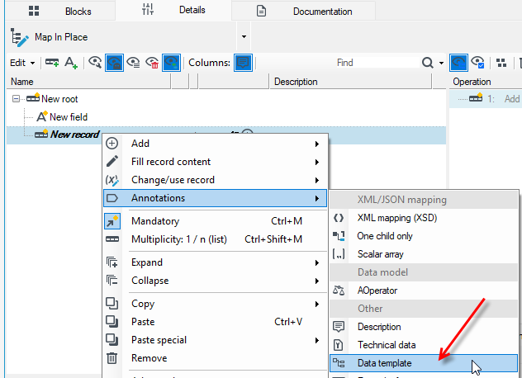Choose Remove from the context menu
This screenshot has width=522, height=378.
point(215,358)
